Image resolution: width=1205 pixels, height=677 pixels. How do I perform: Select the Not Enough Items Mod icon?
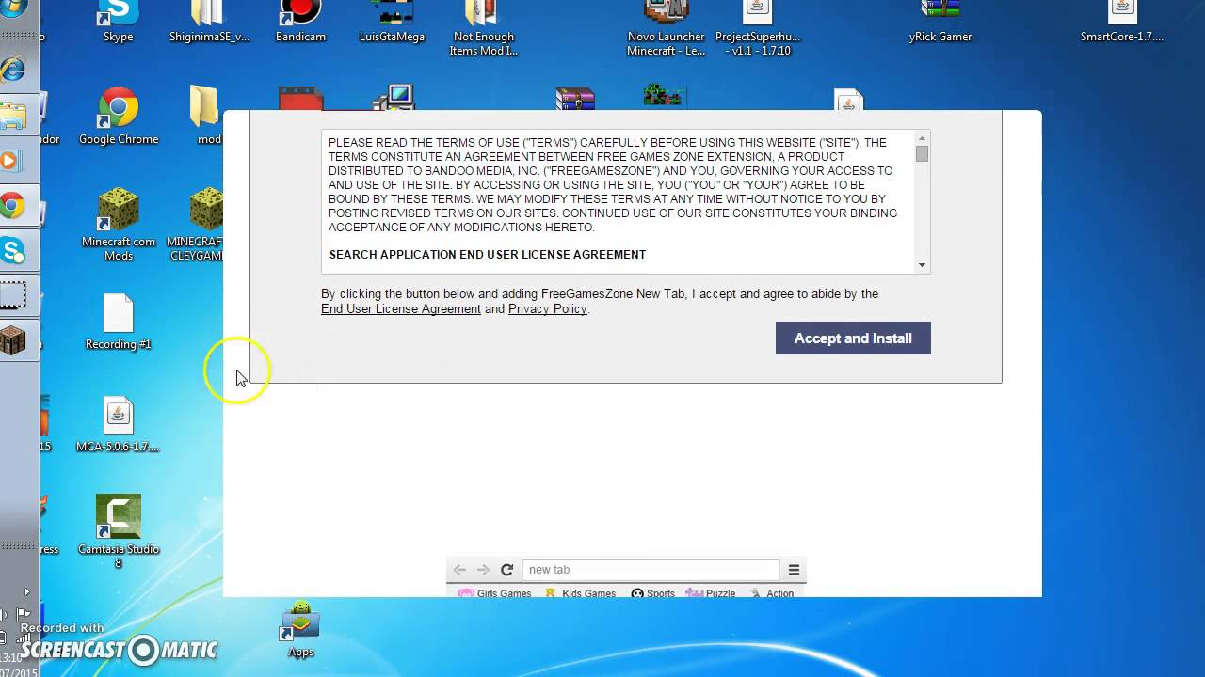(483, 28)
